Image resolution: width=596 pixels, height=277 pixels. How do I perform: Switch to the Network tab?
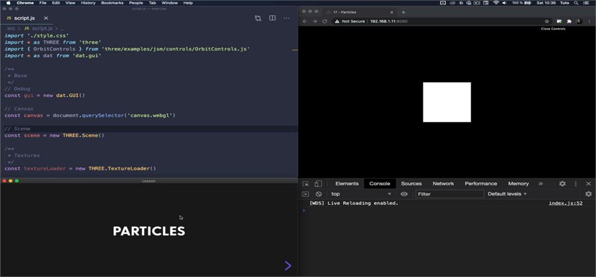[443, 184]
